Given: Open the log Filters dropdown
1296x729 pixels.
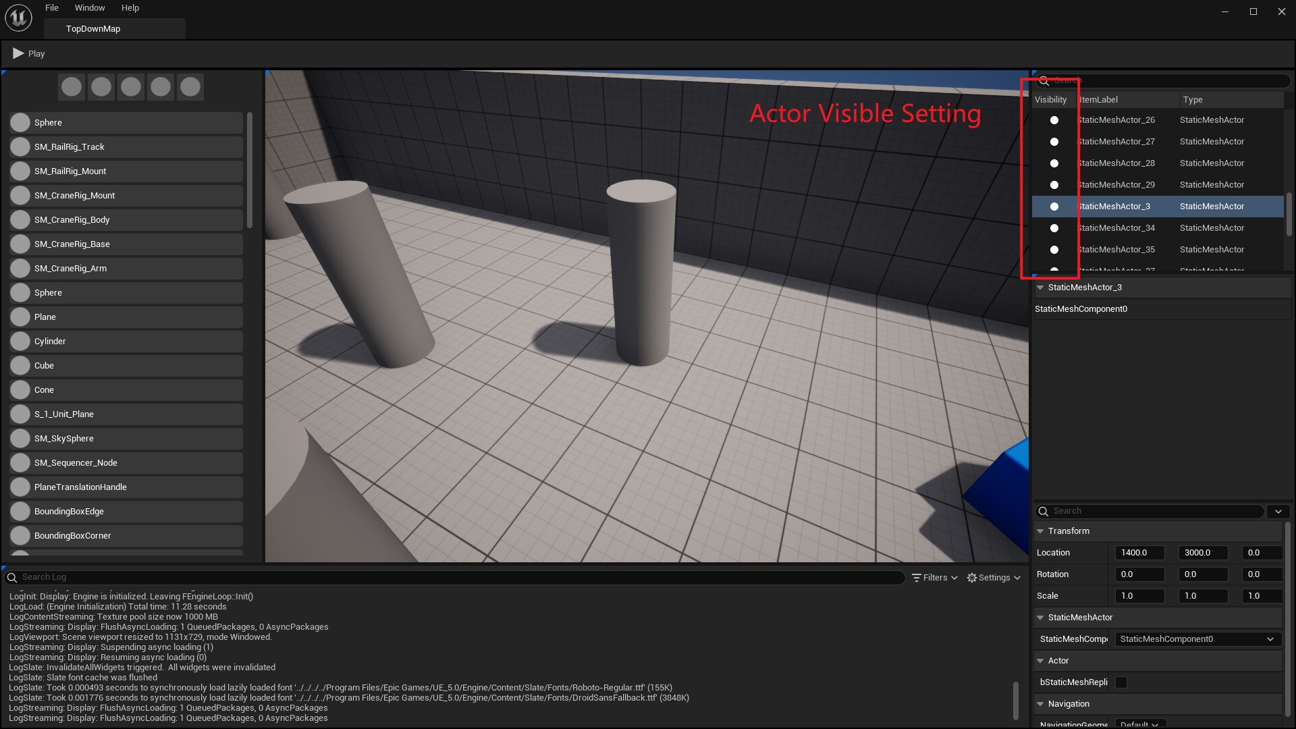Looking at the screenshot, I should click(934, 578).
